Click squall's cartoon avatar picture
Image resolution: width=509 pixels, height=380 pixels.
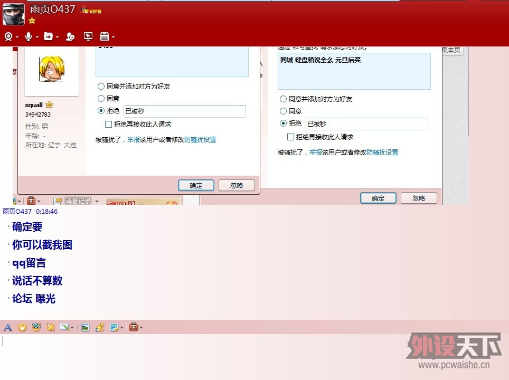52,69
